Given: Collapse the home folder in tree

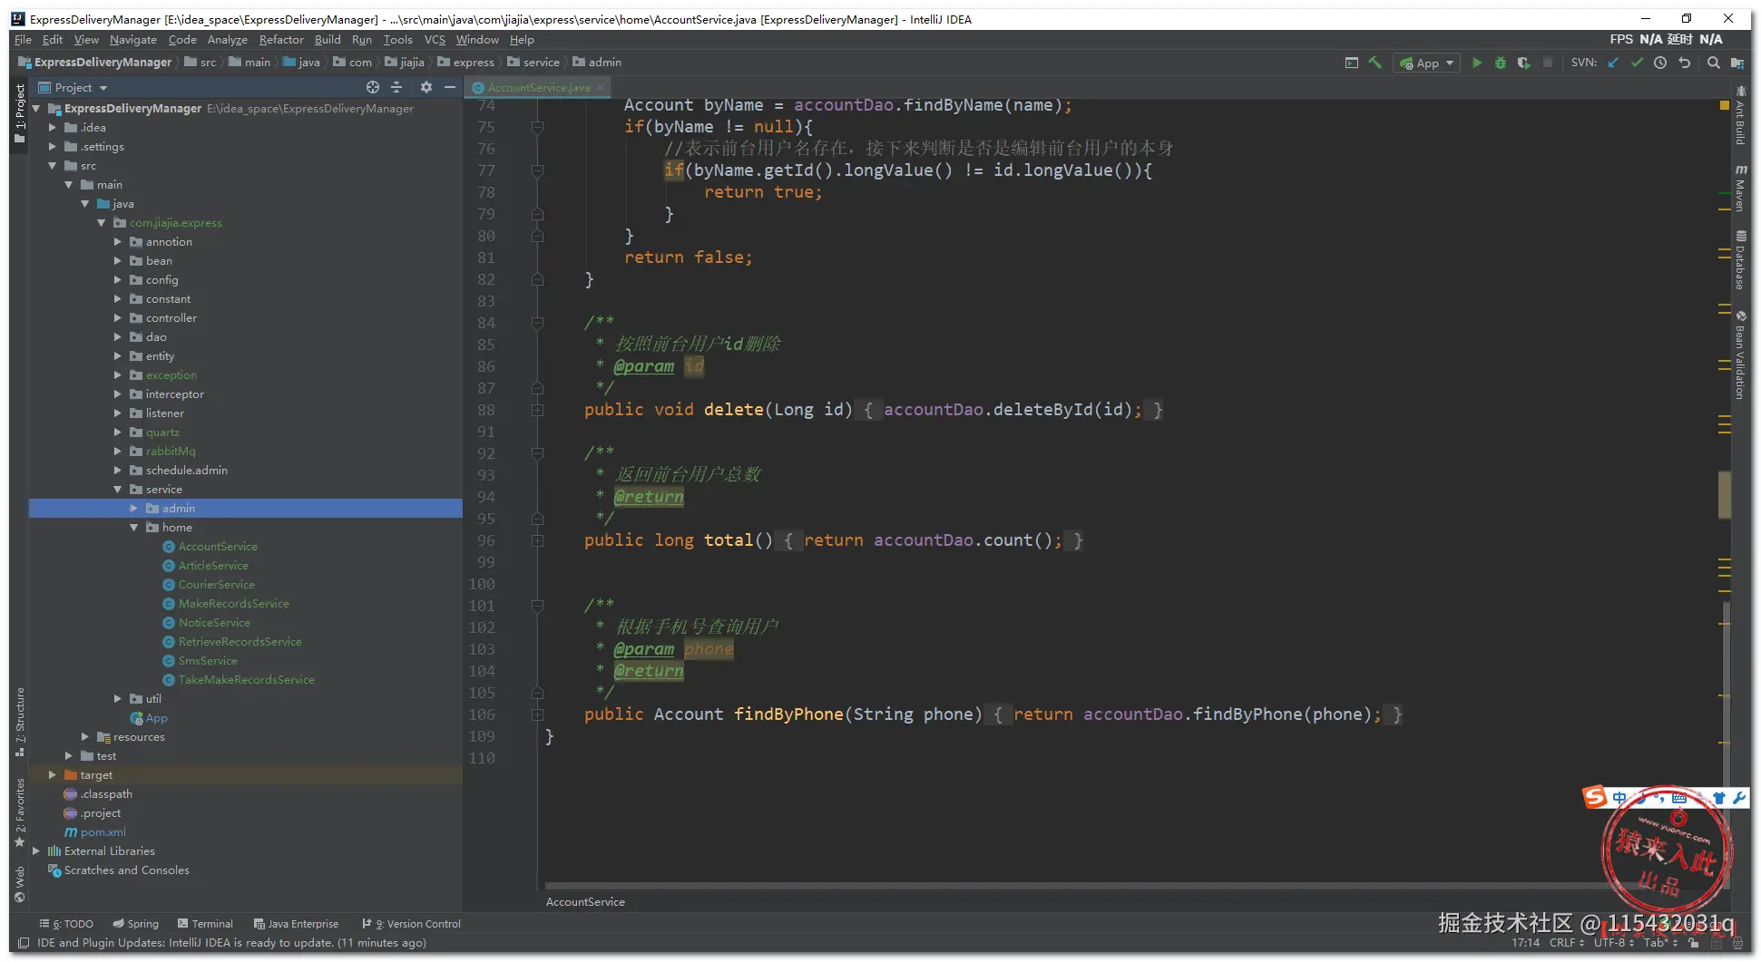Looking at the screenshot, I should pyautogui.click(x=133, y=528).
